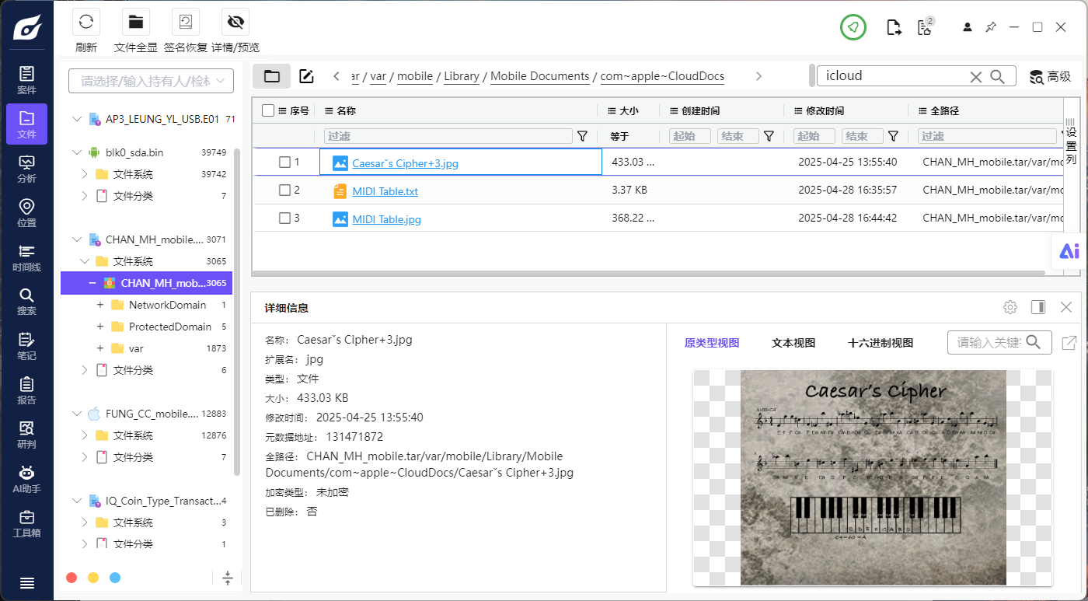Open the 笔记 sidebar section
Image resolution: width=1088 pixels, height=601 pixels.
point(26,346)
